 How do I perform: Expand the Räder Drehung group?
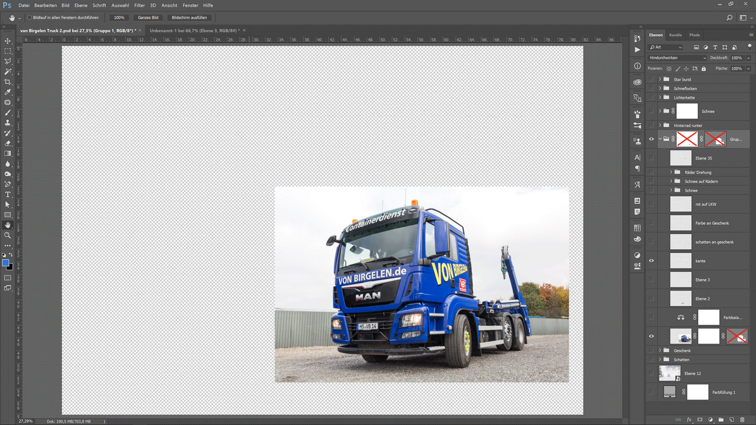tap(671, 172)
